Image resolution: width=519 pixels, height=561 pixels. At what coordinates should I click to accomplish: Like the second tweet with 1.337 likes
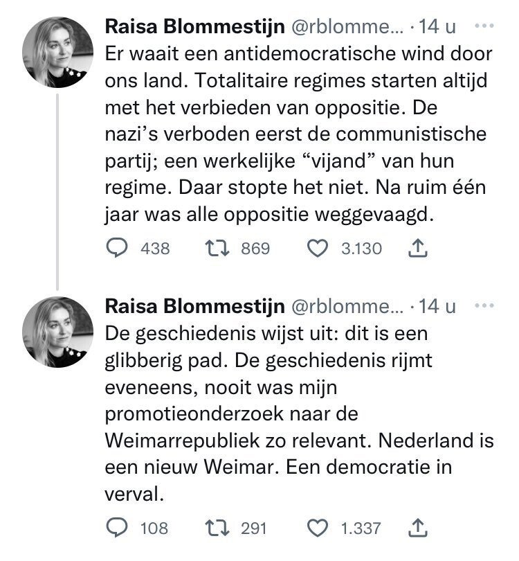click(317, 528)
